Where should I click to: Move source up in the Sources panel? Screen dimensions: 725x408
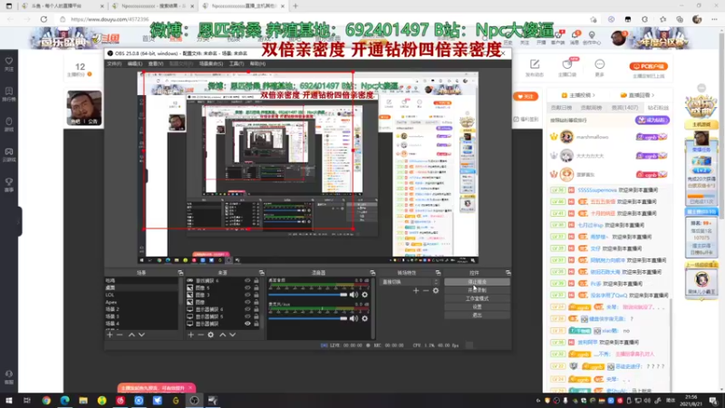click(222, 335)
